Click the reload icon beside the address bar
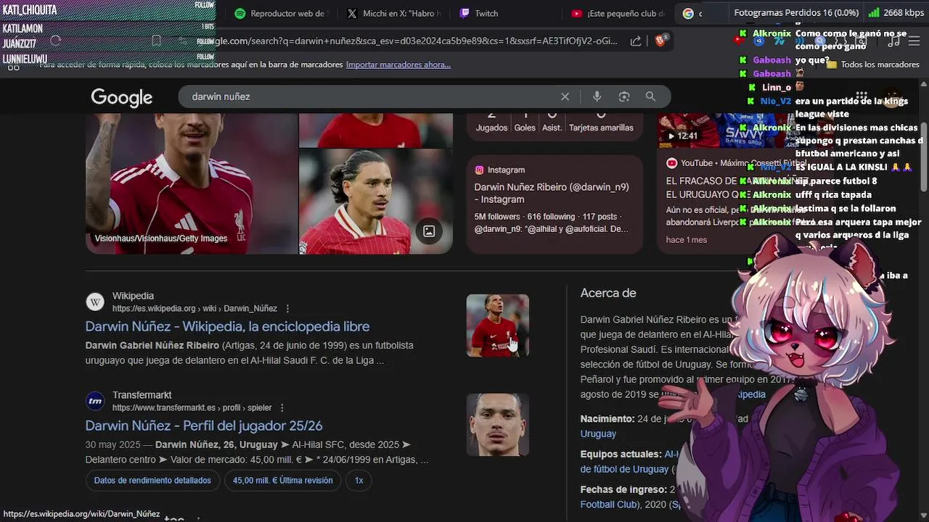929x522 pixels. [x=55, y=41]
